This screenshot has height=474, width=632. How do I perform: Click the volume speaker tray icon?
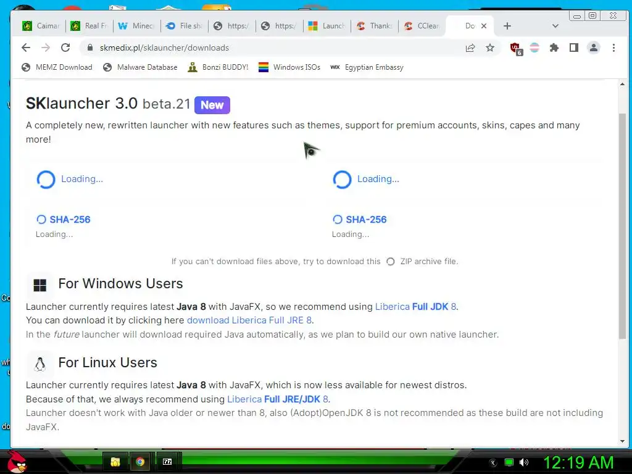pos(524,462)
